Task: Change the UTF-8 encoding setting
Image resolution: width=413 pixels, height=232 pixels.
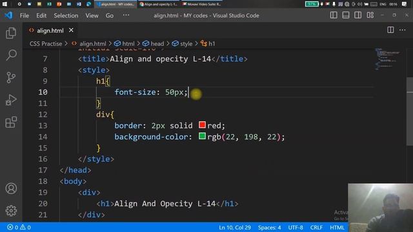Action: (296, 227)
